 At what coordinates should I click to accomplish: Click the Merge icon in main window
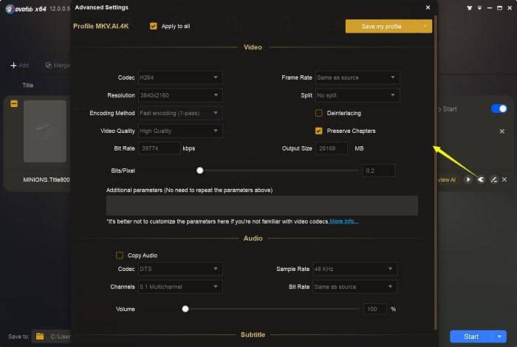48,65
